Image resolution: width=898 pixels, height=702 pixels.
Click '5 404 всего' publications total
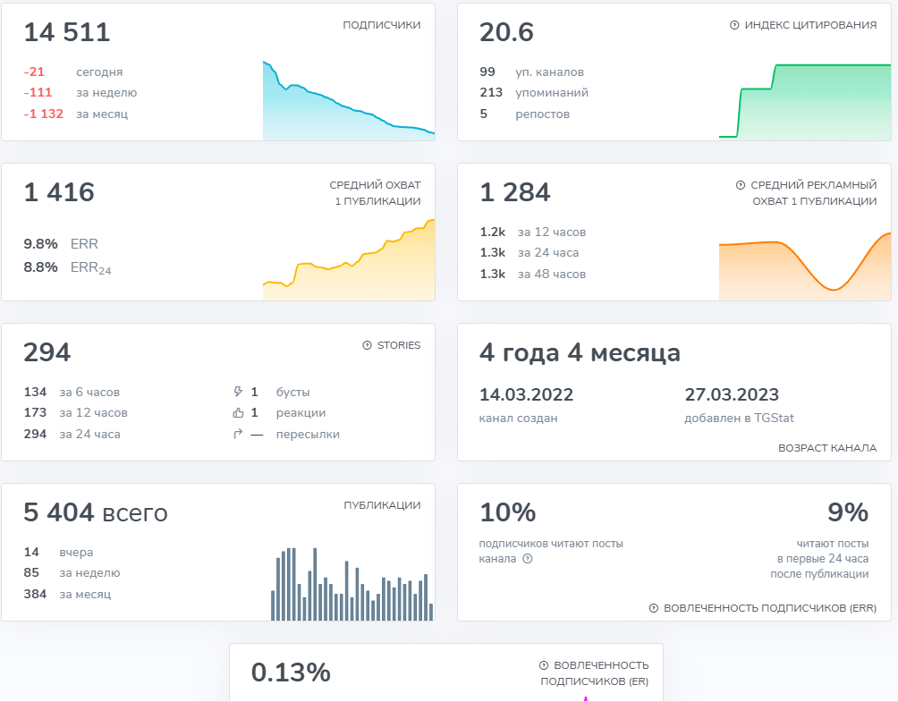tap(96, 512)
